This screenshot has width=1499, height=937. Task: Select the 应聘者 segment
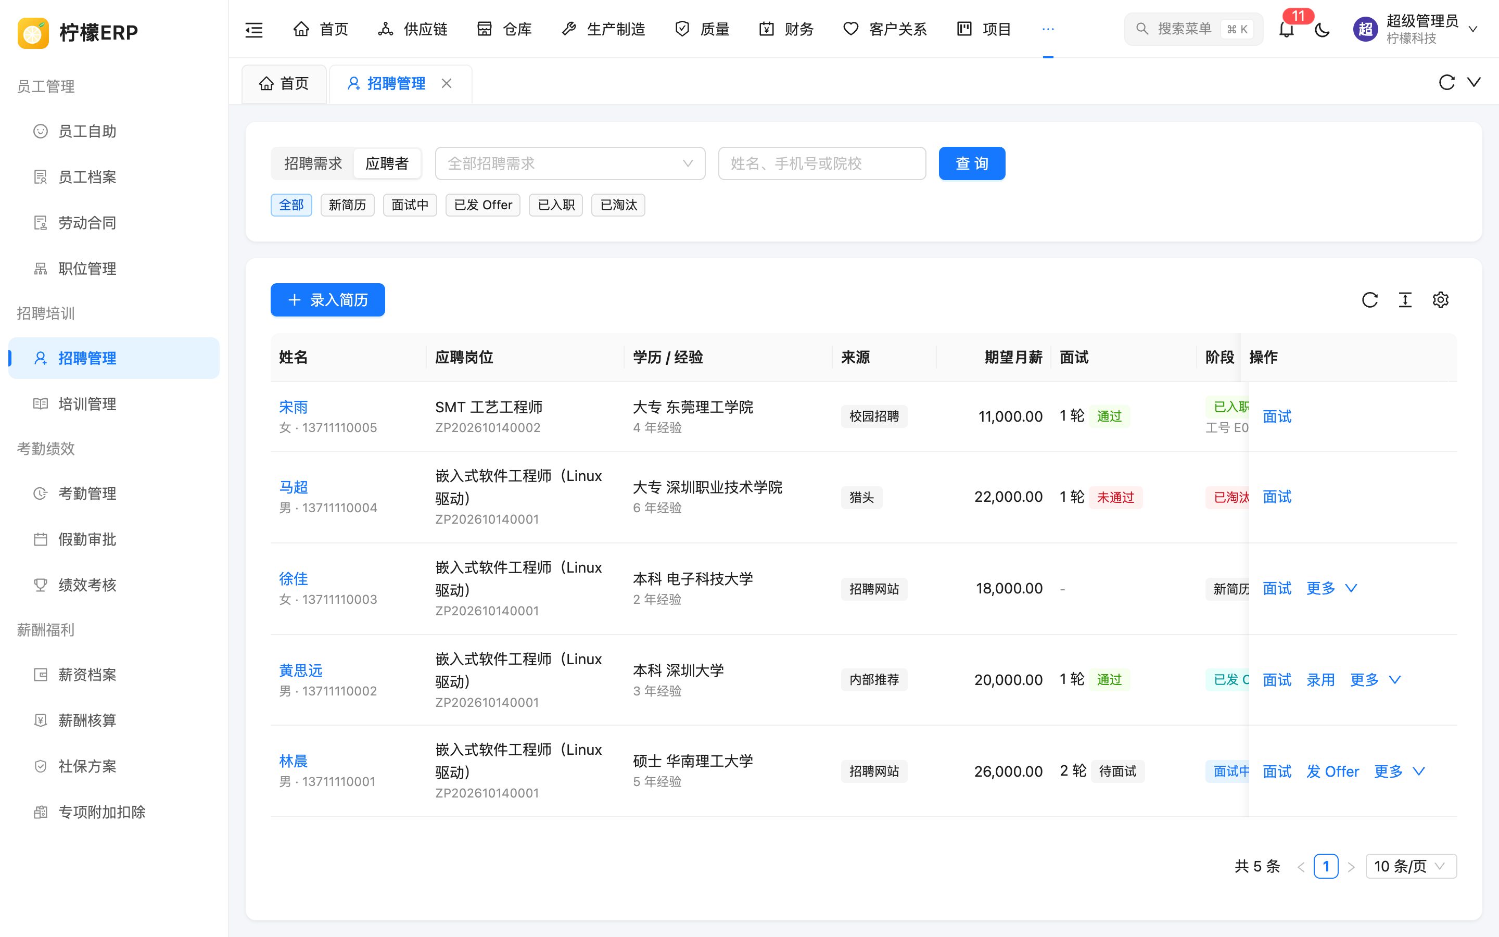(x=387, y=163)
